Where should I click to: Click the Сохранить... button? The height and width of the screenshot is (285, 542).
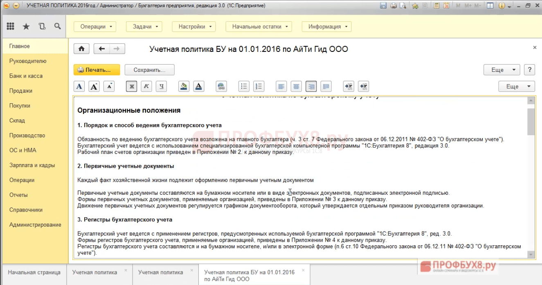[150, 70]
